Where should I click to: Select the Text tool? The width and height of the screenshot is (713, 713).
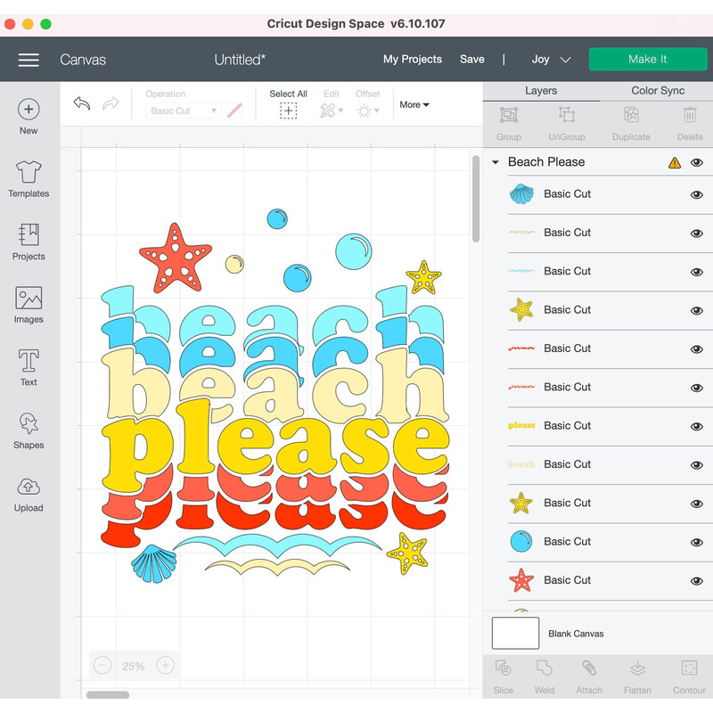coord(29,367)
